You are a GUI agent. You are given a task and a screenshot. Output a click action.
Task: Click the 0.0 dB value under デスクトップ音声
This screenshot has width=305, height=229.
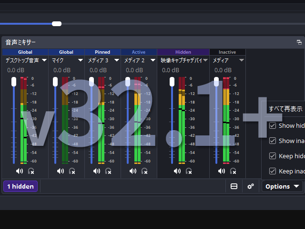tap(16, 70)
